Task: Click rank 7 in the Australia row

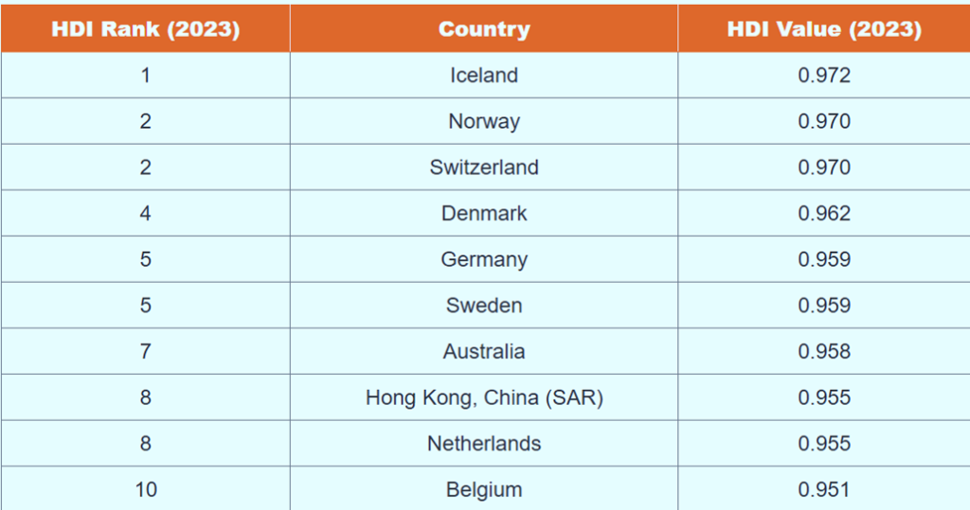Action: click(145, 351)
